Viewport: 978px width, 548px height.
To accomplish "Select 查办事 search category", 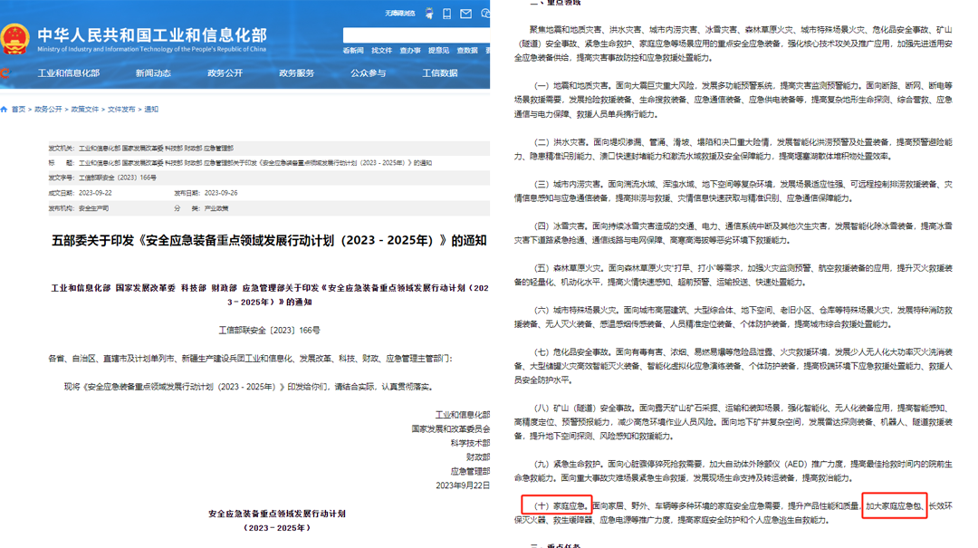I will pos(410,51).
